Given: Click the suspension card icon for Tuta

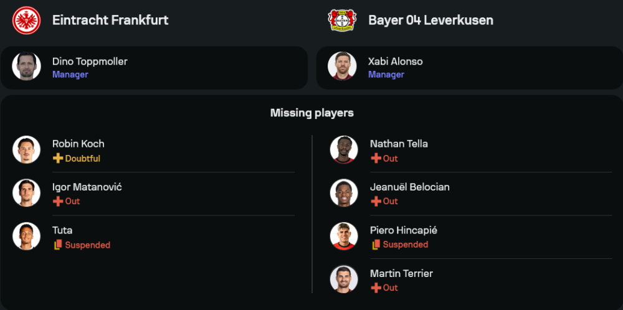Looking at the screenshot, I should (x=58, y=245).
